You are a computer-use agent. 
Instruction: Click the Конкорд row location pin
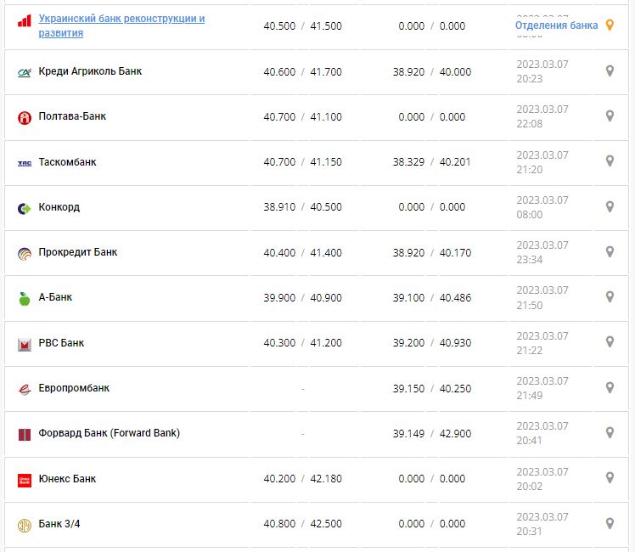coord(609,206)
